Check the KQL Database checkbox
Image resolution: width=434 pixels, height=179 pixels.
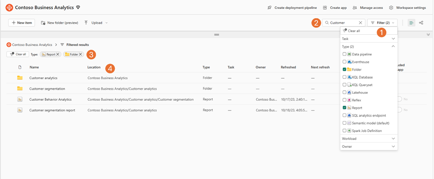(x=345, y=77)
